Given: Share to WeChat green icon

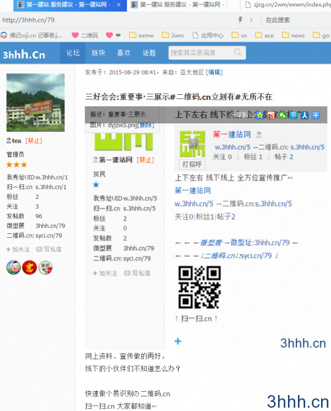Looking at the screenshot, I should coord(282,115).
